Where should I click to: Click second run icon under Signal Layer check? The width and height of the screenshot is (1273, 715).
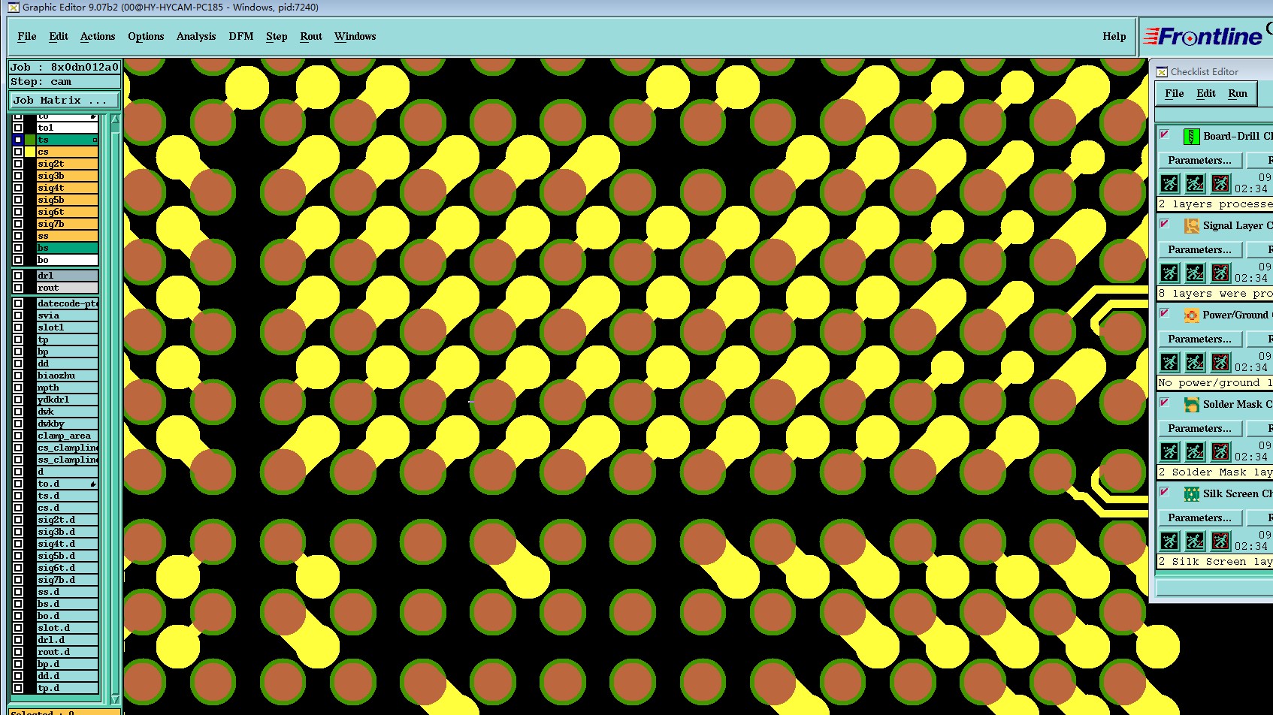pyautogui.click(x=1196, y=272)
